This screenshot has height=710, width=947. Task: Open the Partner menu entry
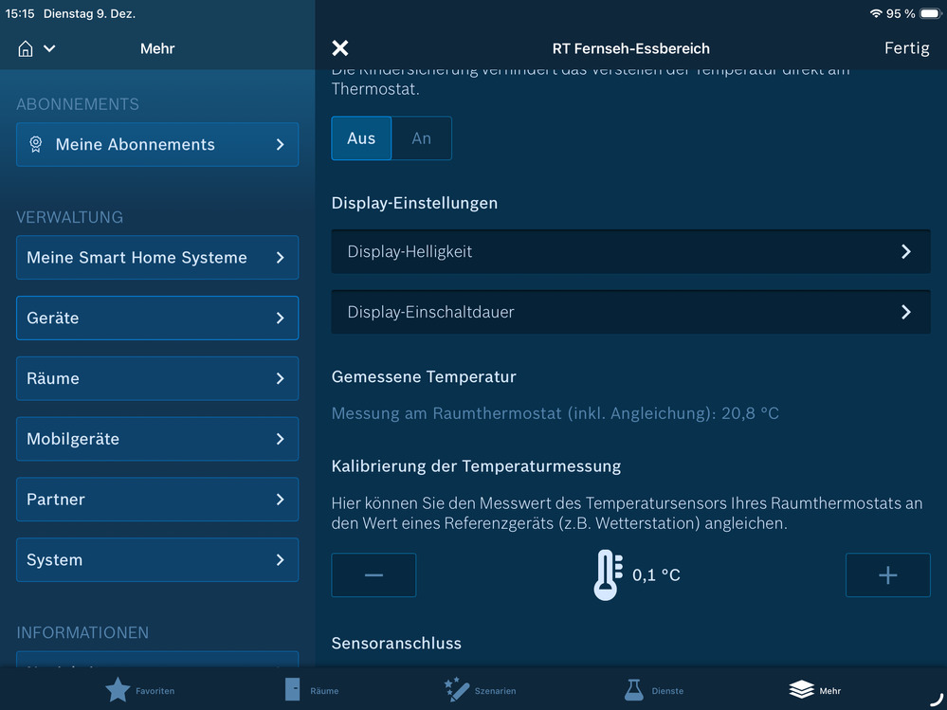click(157, 500)
